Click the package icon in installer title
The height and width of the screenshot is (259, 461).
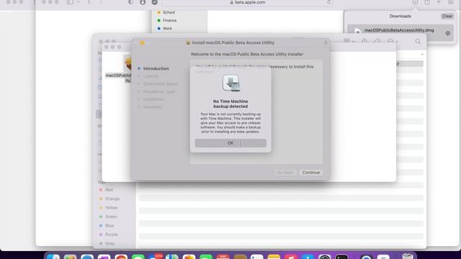click(x=188, y=43)
